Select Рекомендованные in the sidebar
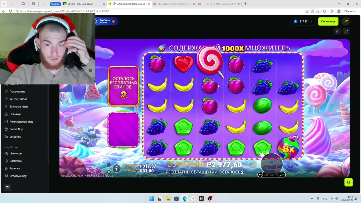Viewport: 361px width, 203px height. 21,122
